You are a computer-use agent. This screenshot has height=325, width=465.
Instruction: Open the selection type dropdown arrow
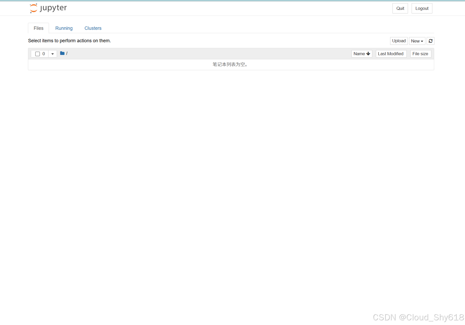point(53,54)
